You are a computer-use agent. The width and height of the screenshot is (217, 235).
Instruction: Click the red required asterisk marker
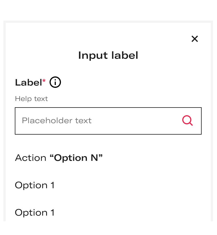tap(44, 81)
